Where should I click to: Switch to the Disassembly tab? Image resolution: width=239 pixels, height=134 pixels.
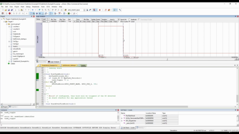[41, 62]
